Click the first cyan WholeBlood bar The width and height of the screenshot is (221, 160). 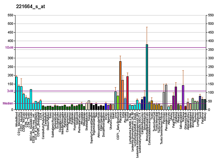16,93
